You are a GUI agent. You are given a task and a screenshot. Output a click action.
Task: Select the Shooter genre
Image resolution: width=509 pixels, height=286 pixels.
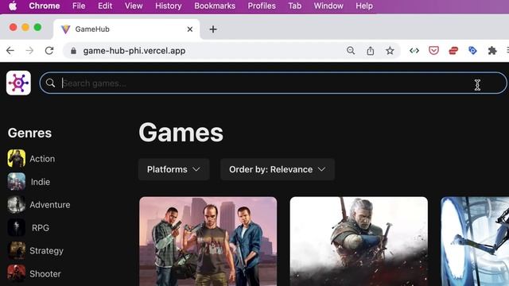45,274
